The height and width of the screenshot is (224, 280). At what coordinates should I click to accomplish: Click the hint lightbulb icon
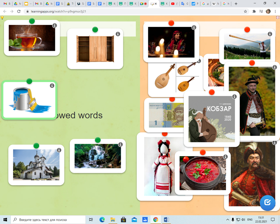click(2, 18)
